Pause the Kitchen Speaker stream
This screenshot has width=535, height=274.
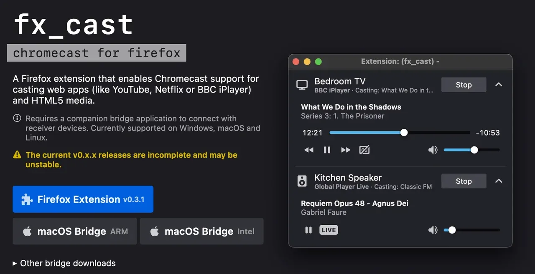[x=308, y=230]
